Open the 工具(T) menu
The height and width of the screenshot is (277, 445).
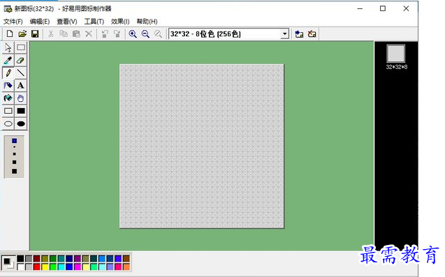point(94,22)
